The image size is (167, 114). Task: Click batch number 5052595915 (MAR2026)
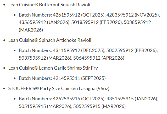[99, 106]
